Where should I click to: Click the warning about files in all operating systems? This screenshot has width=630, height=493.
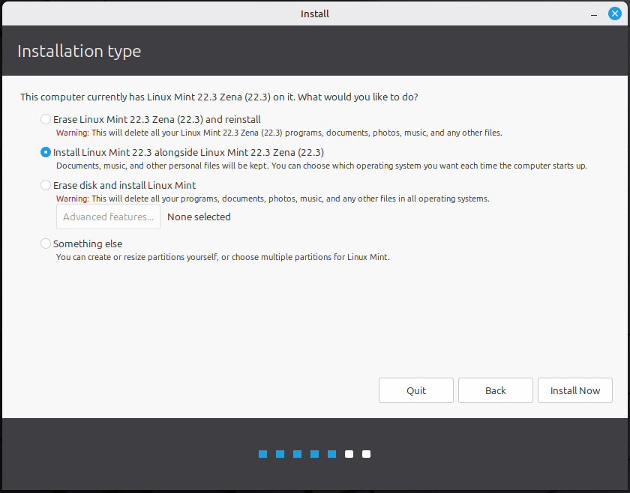point(273,199)
